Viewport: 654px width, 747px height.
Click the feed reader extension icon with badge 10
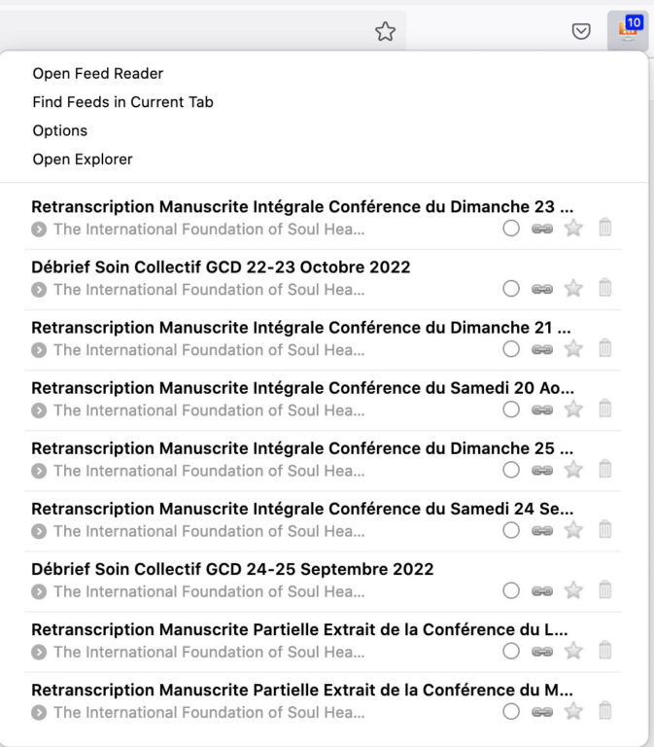628,31
